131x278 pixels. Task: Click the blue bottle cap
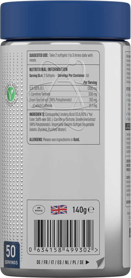pyautogui.click(x=65, y=20)
